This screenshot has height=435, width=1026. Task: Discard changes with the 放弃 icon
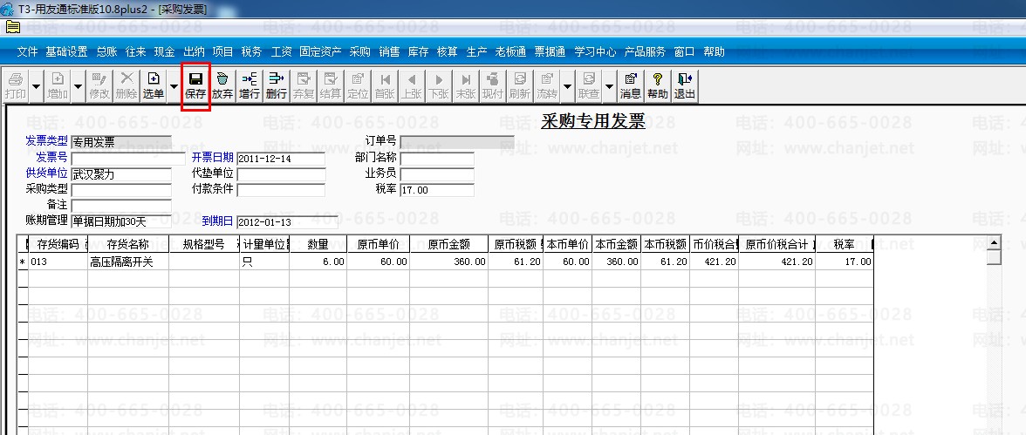pos(222,85)
